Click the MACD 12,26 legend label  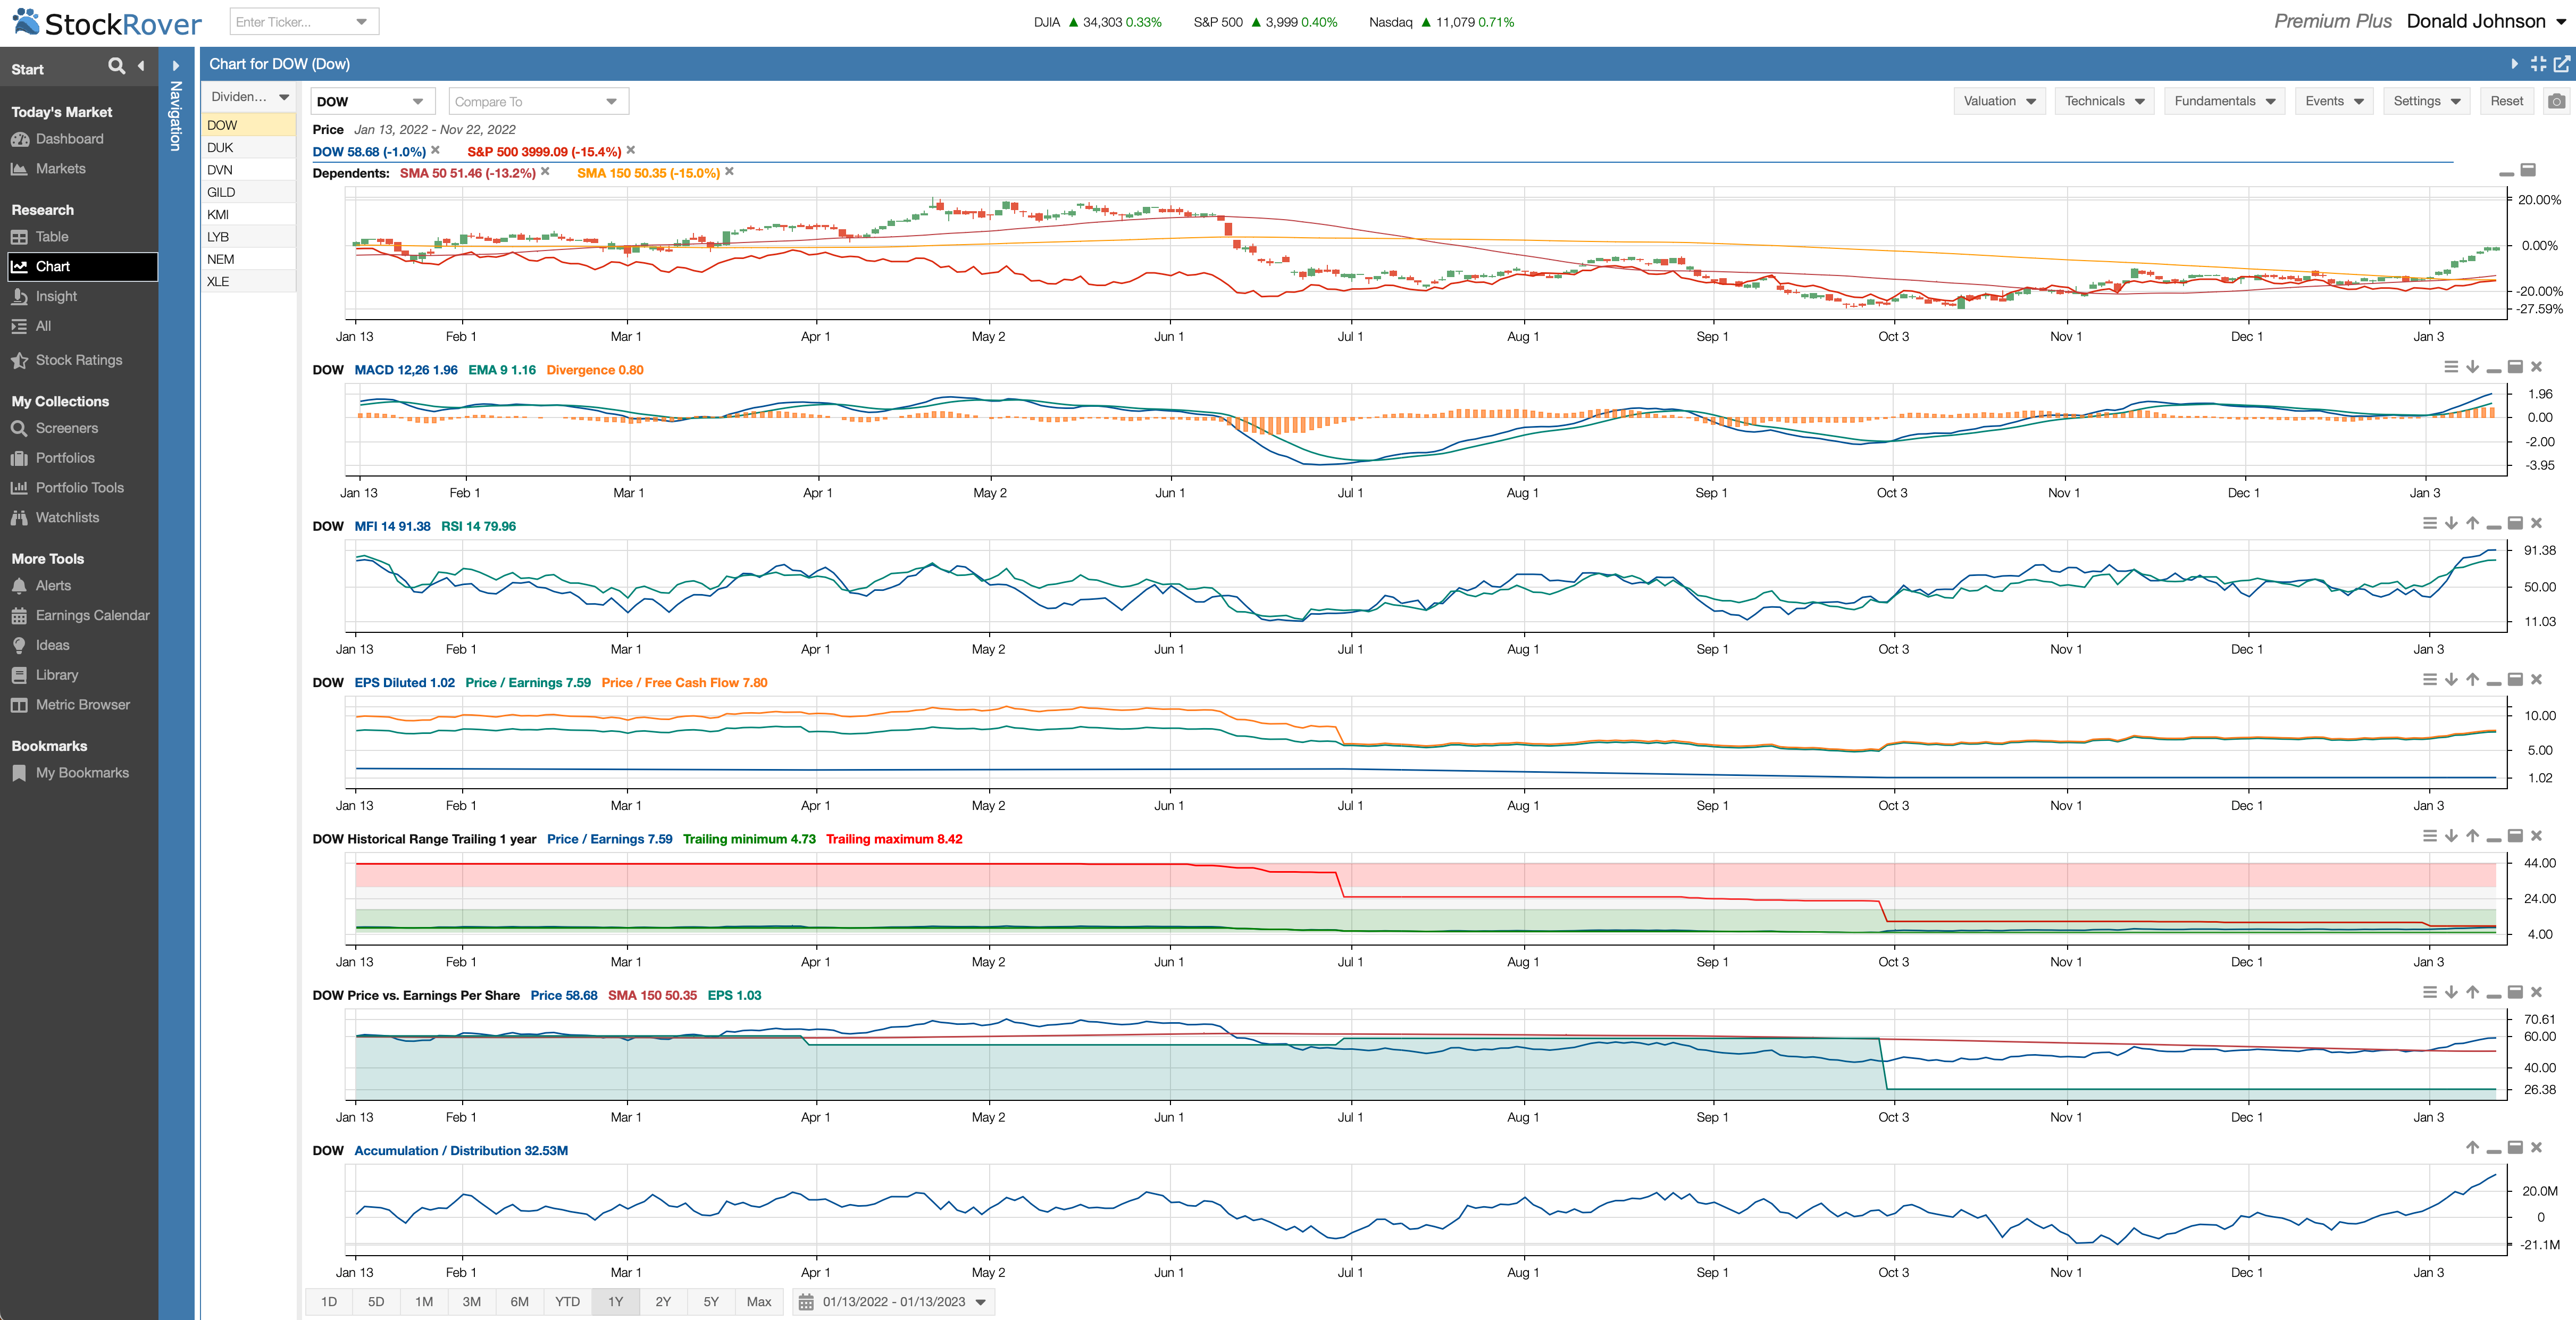(x=405, y=370)
